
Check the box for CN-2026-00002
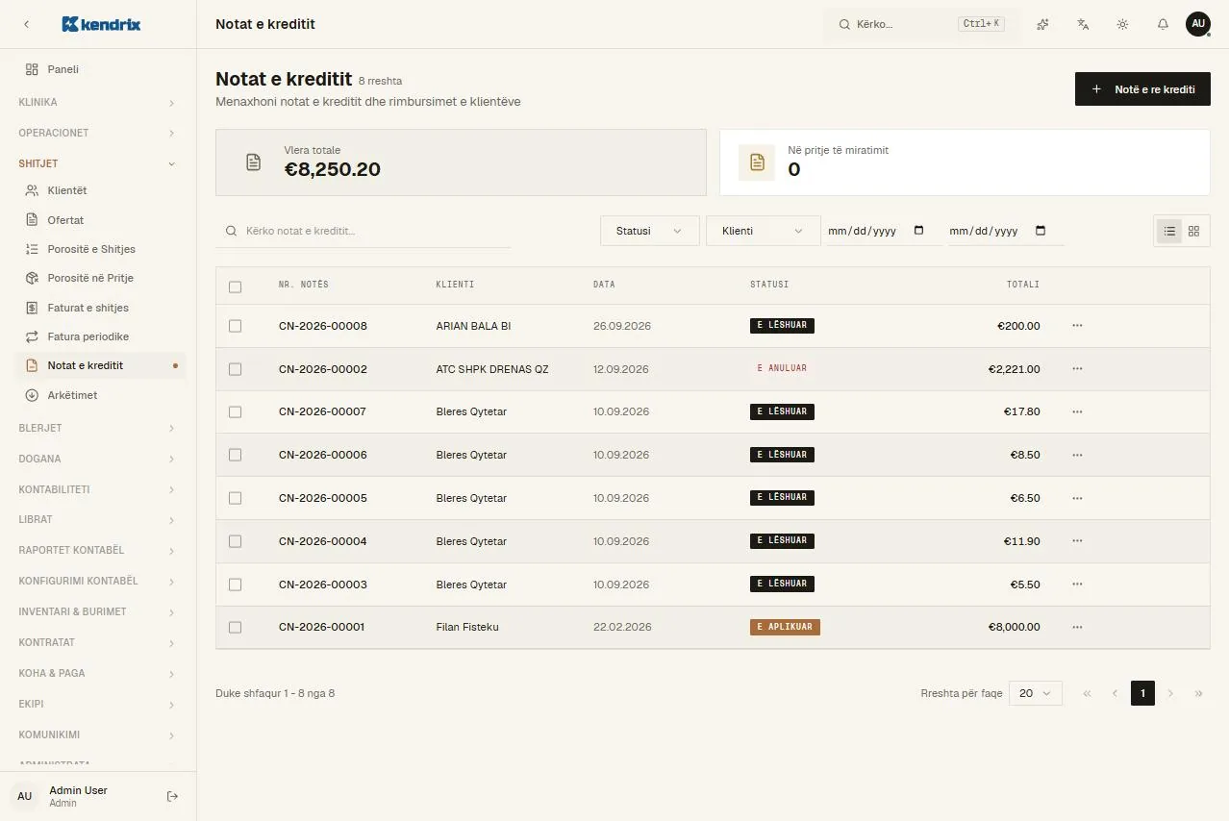[x=235, y=369]
